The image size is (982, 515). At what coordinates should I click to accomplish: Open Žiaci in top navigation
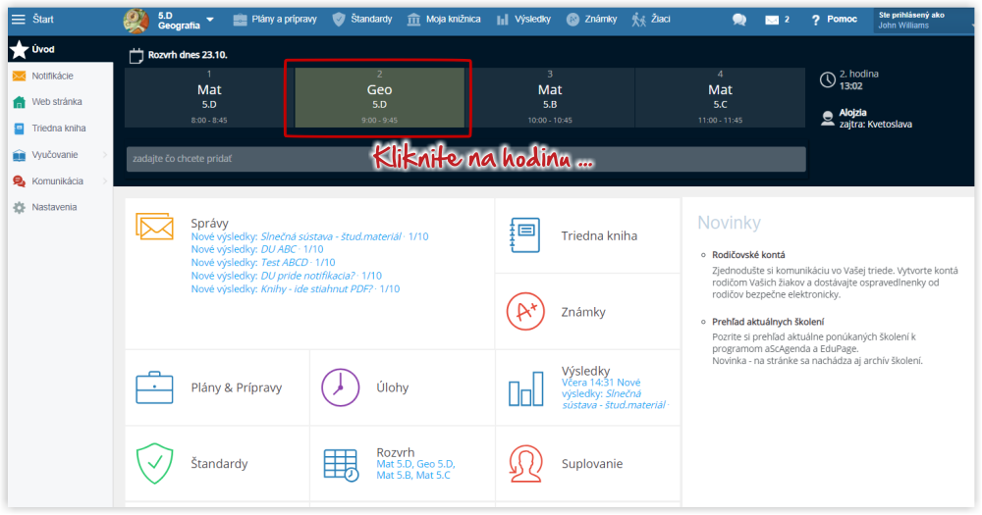(x=651, y=20)
